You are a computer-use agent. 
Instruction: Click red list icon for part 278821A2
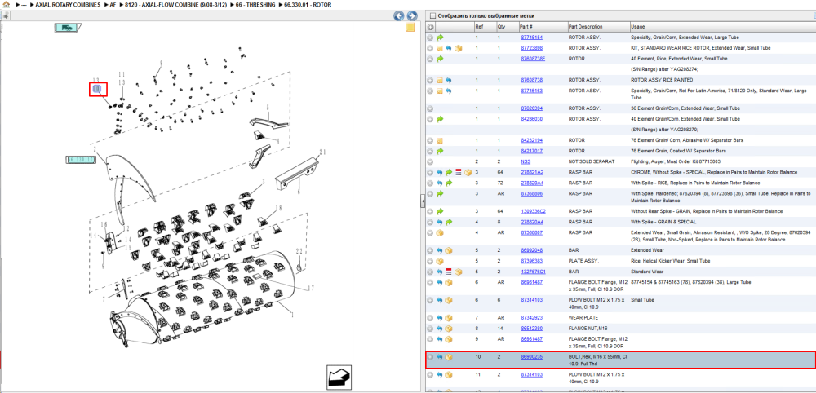[459, 172]
